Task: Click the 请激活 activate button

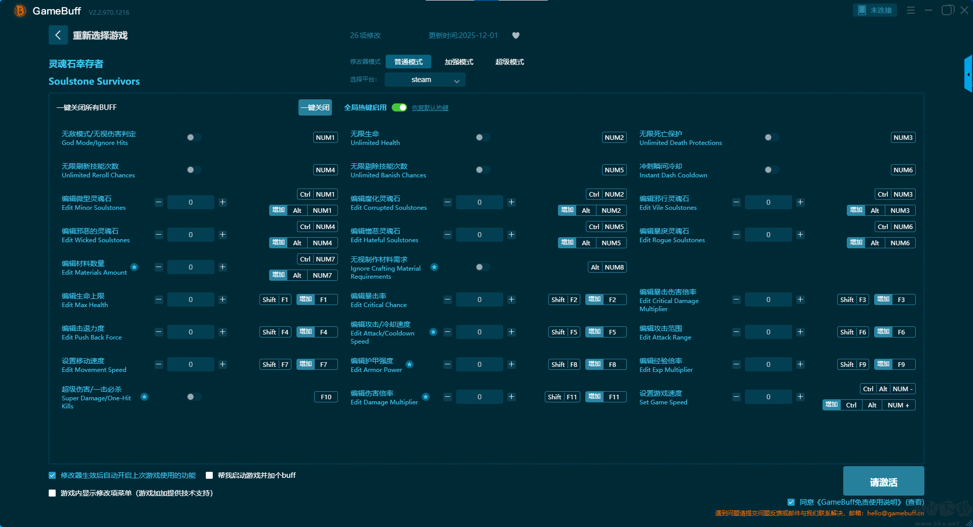Action: 883,481
